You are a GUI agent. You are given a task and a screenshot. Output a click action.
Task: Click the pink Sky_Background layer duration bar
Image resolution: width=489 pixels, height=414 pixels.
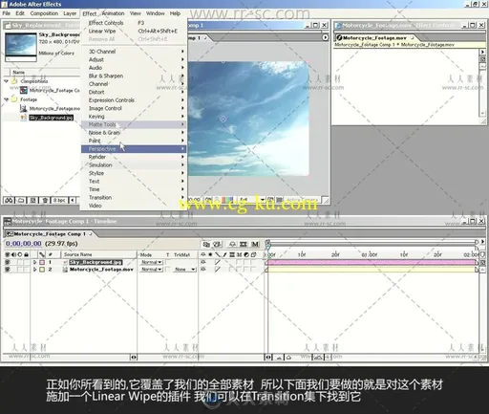coord(372,262)
